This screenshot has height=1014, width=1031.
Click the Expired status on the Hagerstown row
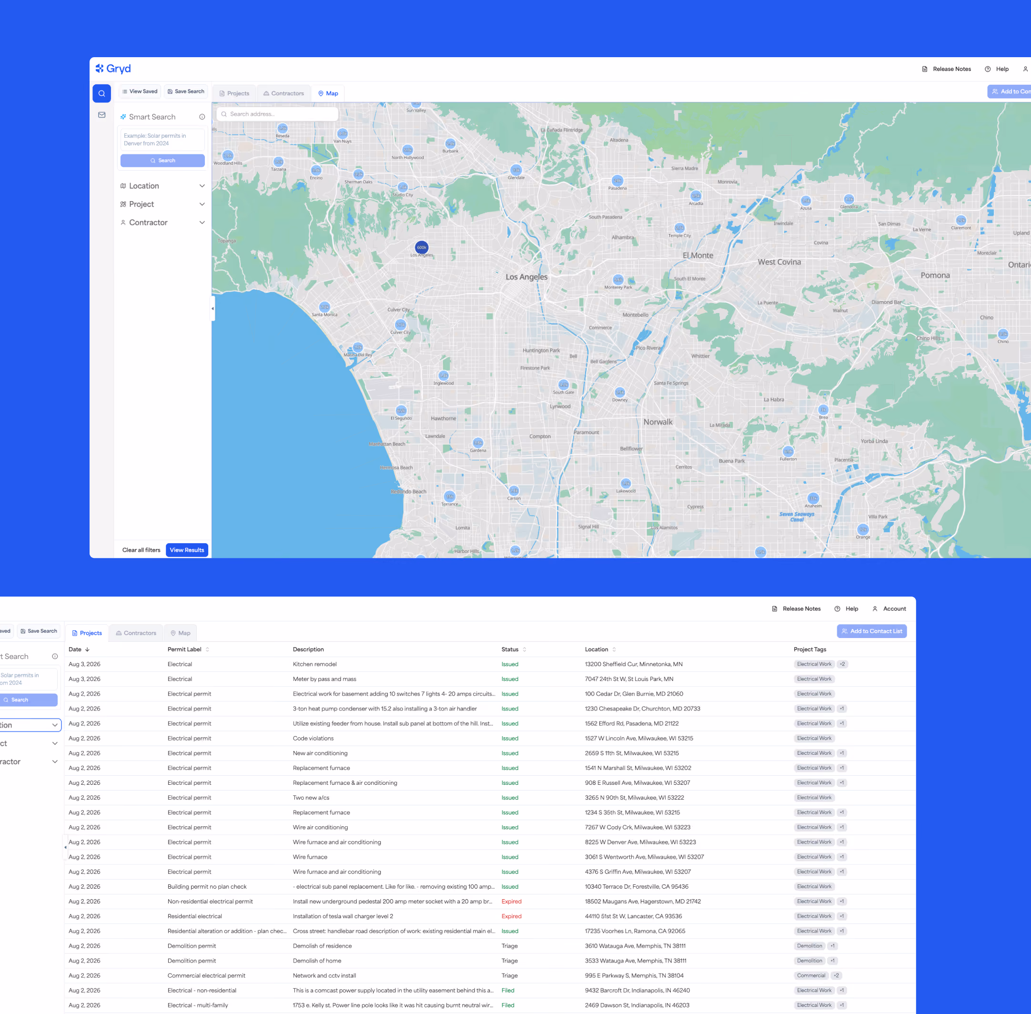511,901
